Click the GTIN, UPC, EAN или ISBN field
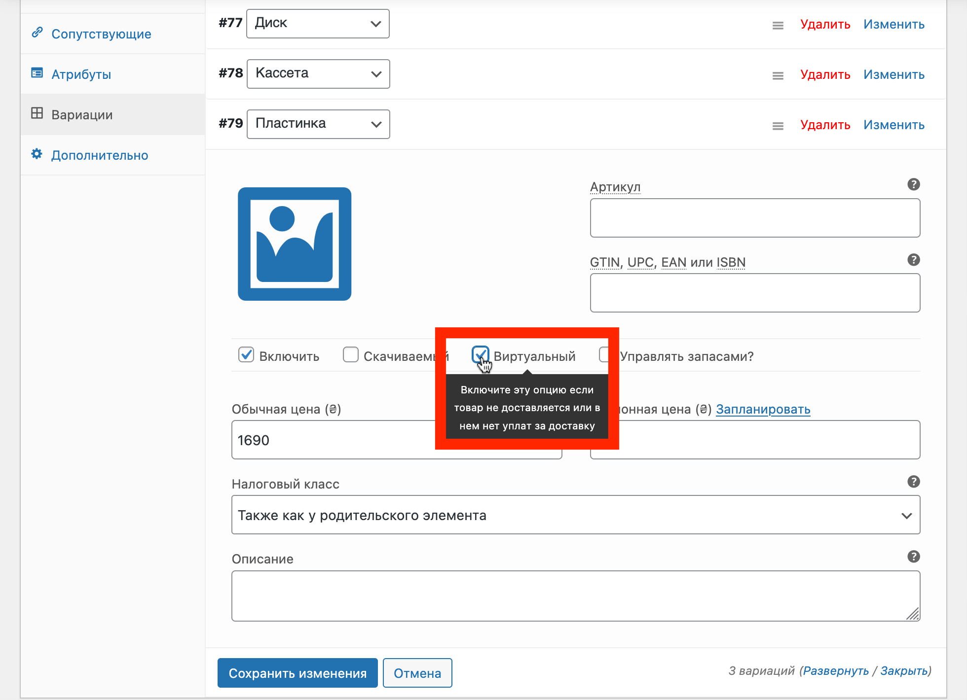The height and width of the screenshot is (700, 967). point(755,293)
